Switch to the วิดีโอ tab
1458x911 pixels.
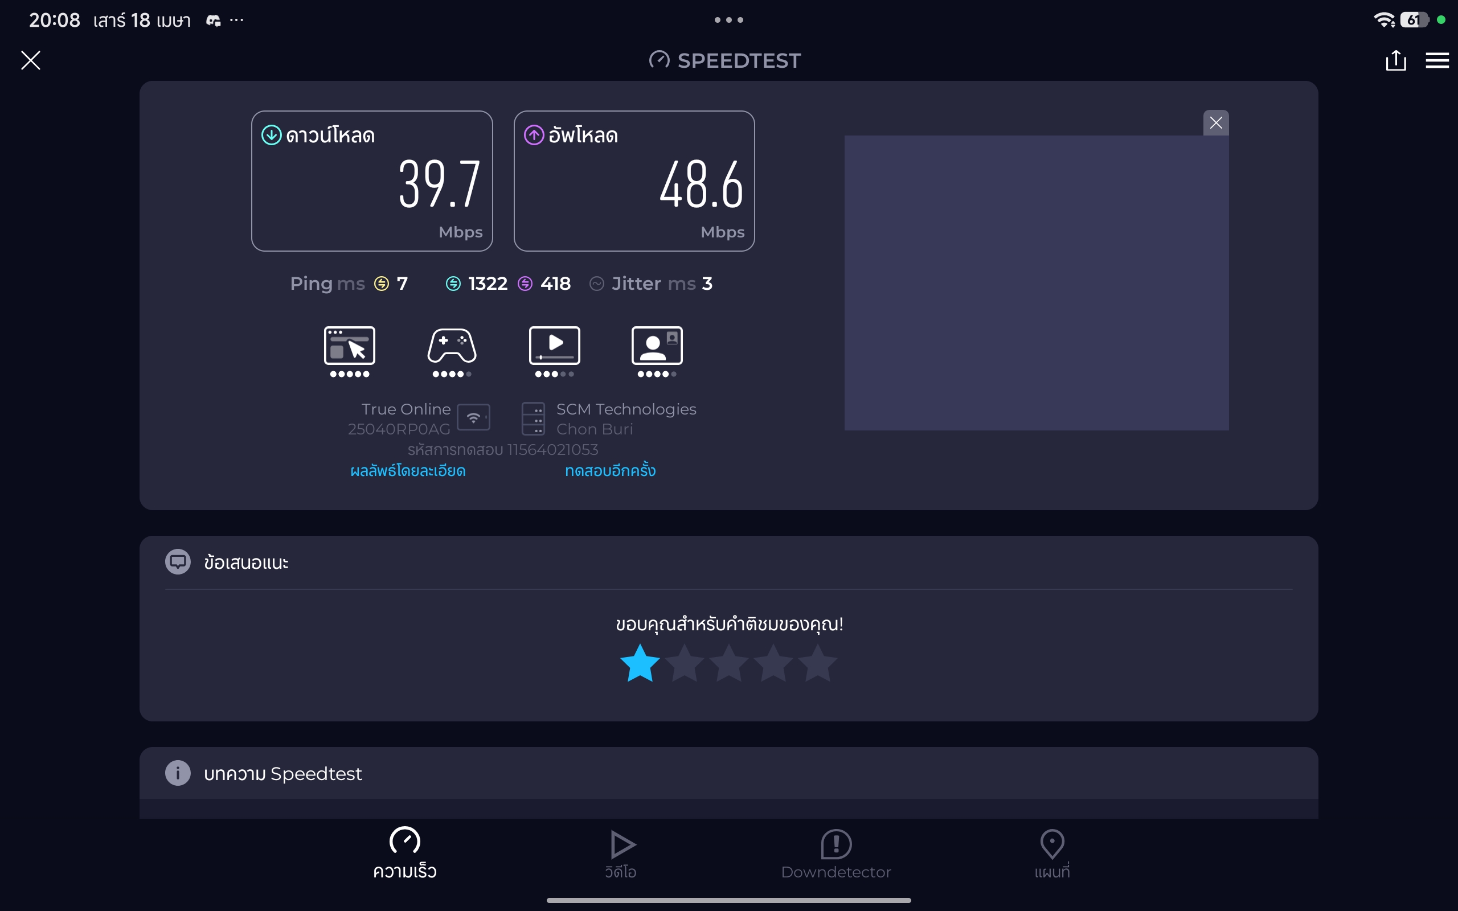pos(621,853)
